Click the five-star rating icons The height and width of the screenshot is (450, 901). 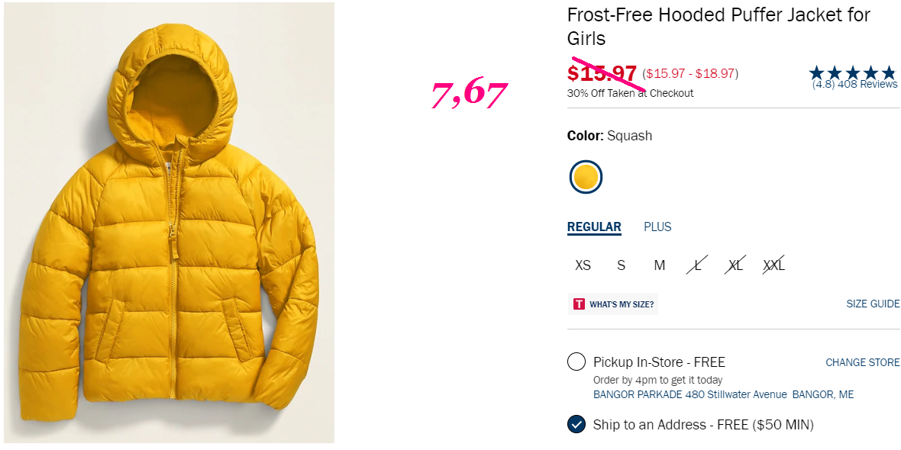(852, 72)
